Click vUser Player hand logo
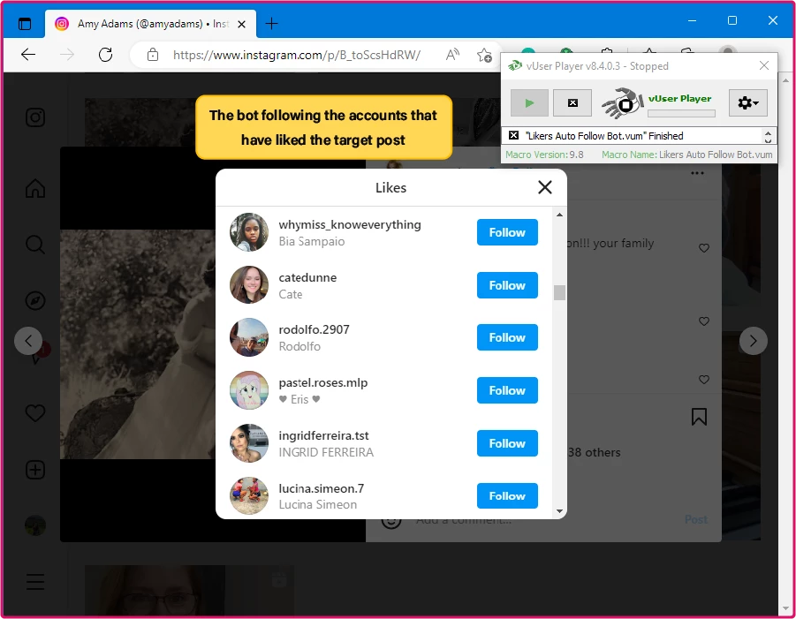Screen dimensions: 796x619 622,103
